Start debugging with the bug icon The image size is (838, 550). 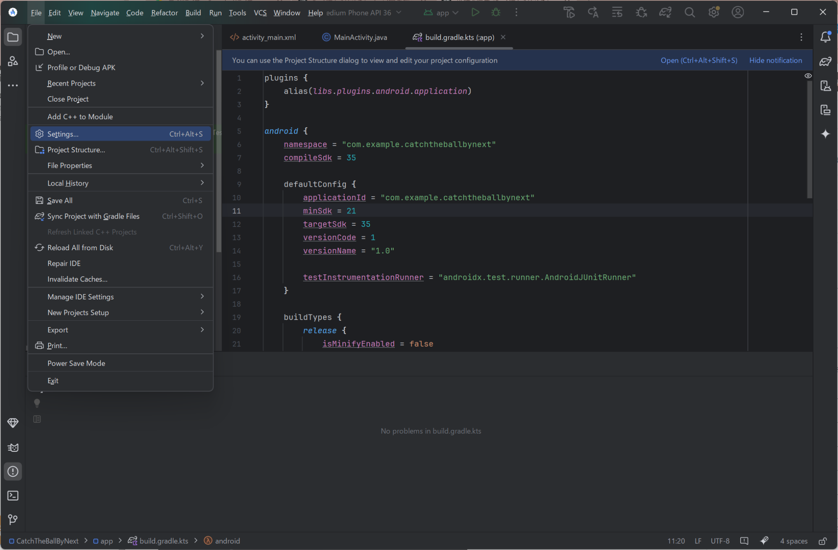(496, 12)
